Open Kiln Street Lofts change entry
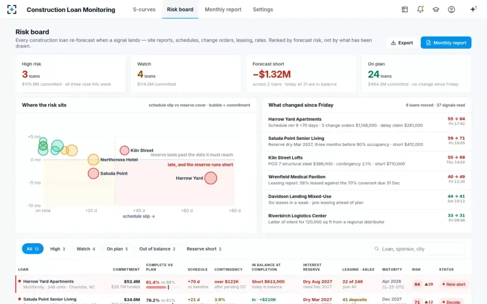The image size is (487, 304). click(x=366, y=161)
